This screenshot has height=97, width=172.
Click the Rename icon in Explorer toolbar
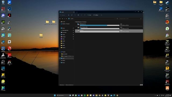(x=78, y=15)
